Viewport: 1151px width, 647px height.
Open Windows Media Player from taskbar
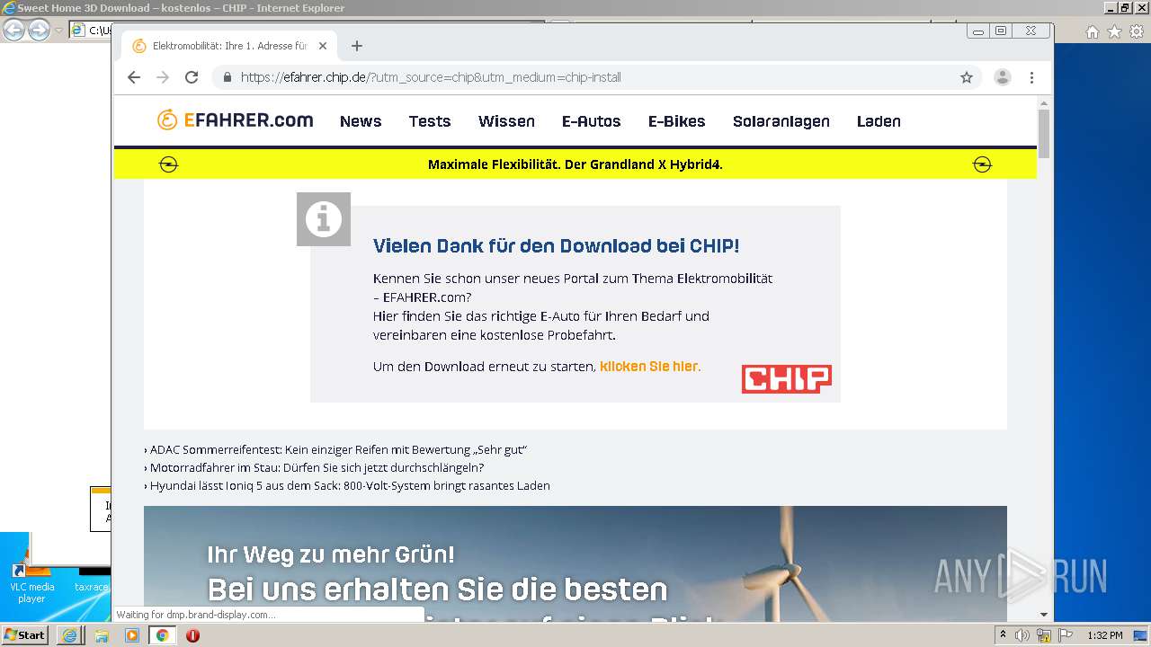132,635
